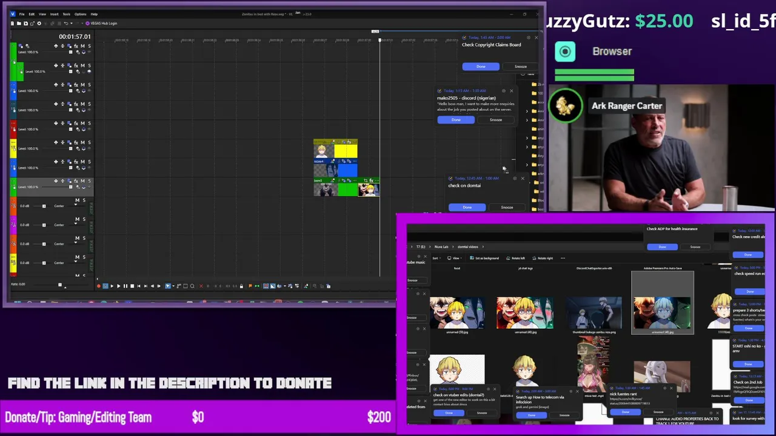Mute the first video track
The width and height of the screenshot is (776, 436).
82,46
